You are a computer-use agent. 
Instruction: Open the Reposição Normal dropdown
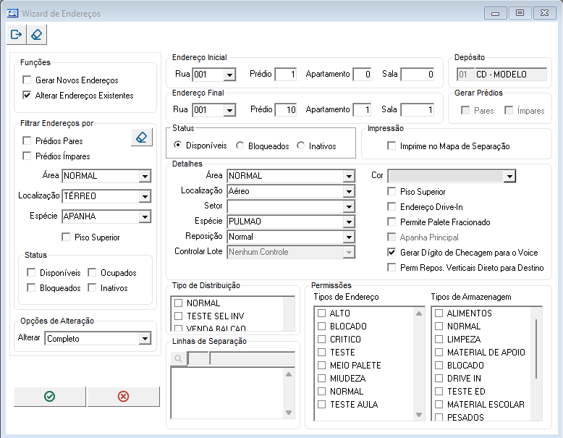349,237
